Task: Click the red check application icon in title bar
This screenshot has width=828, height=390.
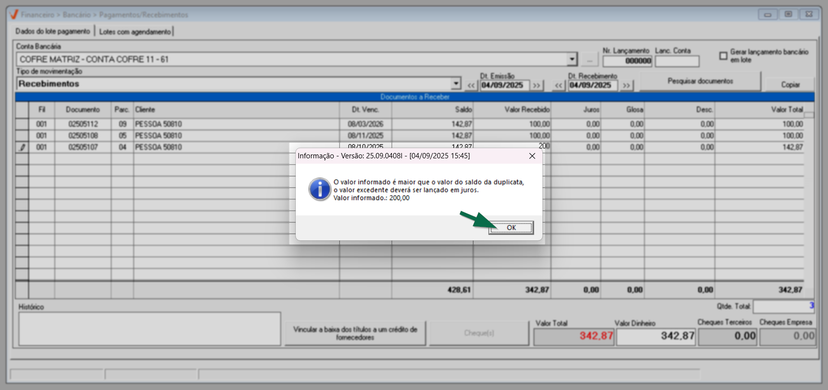Action: tap(14, 15)
